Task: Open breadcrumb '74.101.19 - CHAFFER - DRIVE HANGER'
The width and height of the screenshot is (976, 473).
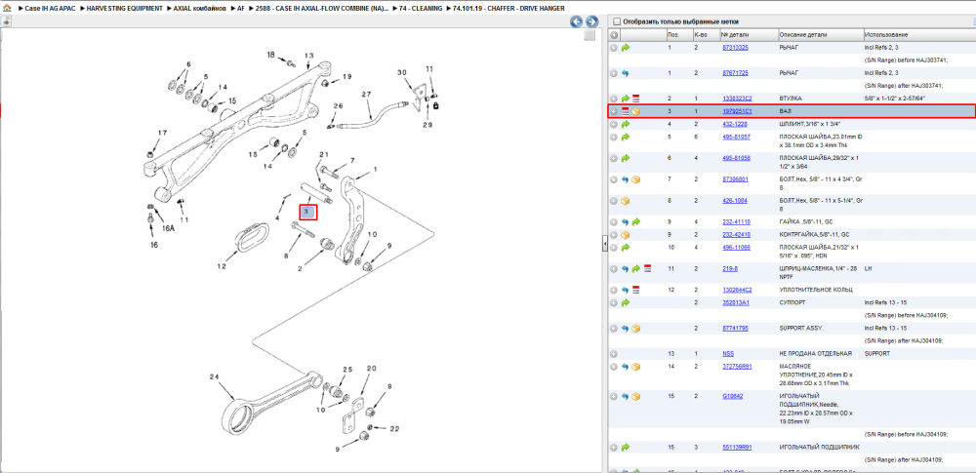Action: point(508,9)
